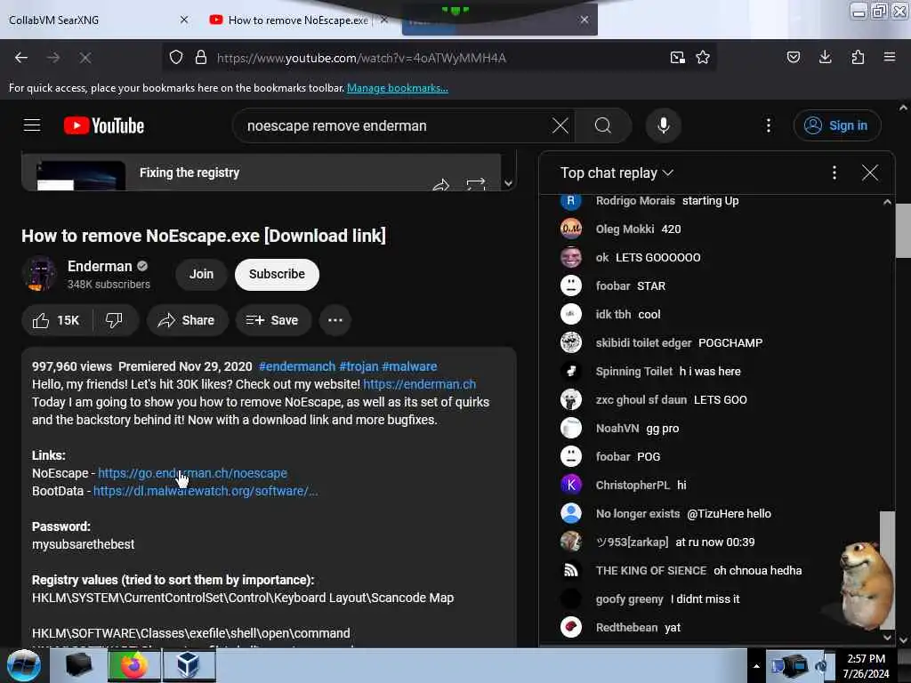Click the password text mysubsarethebest

[83, 544]
